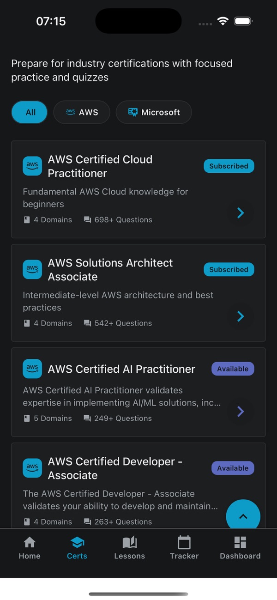Screen dimensions: 277x600
Task: Expand AWS Certified AI Practitioner chevron
Action: point(241,412)
